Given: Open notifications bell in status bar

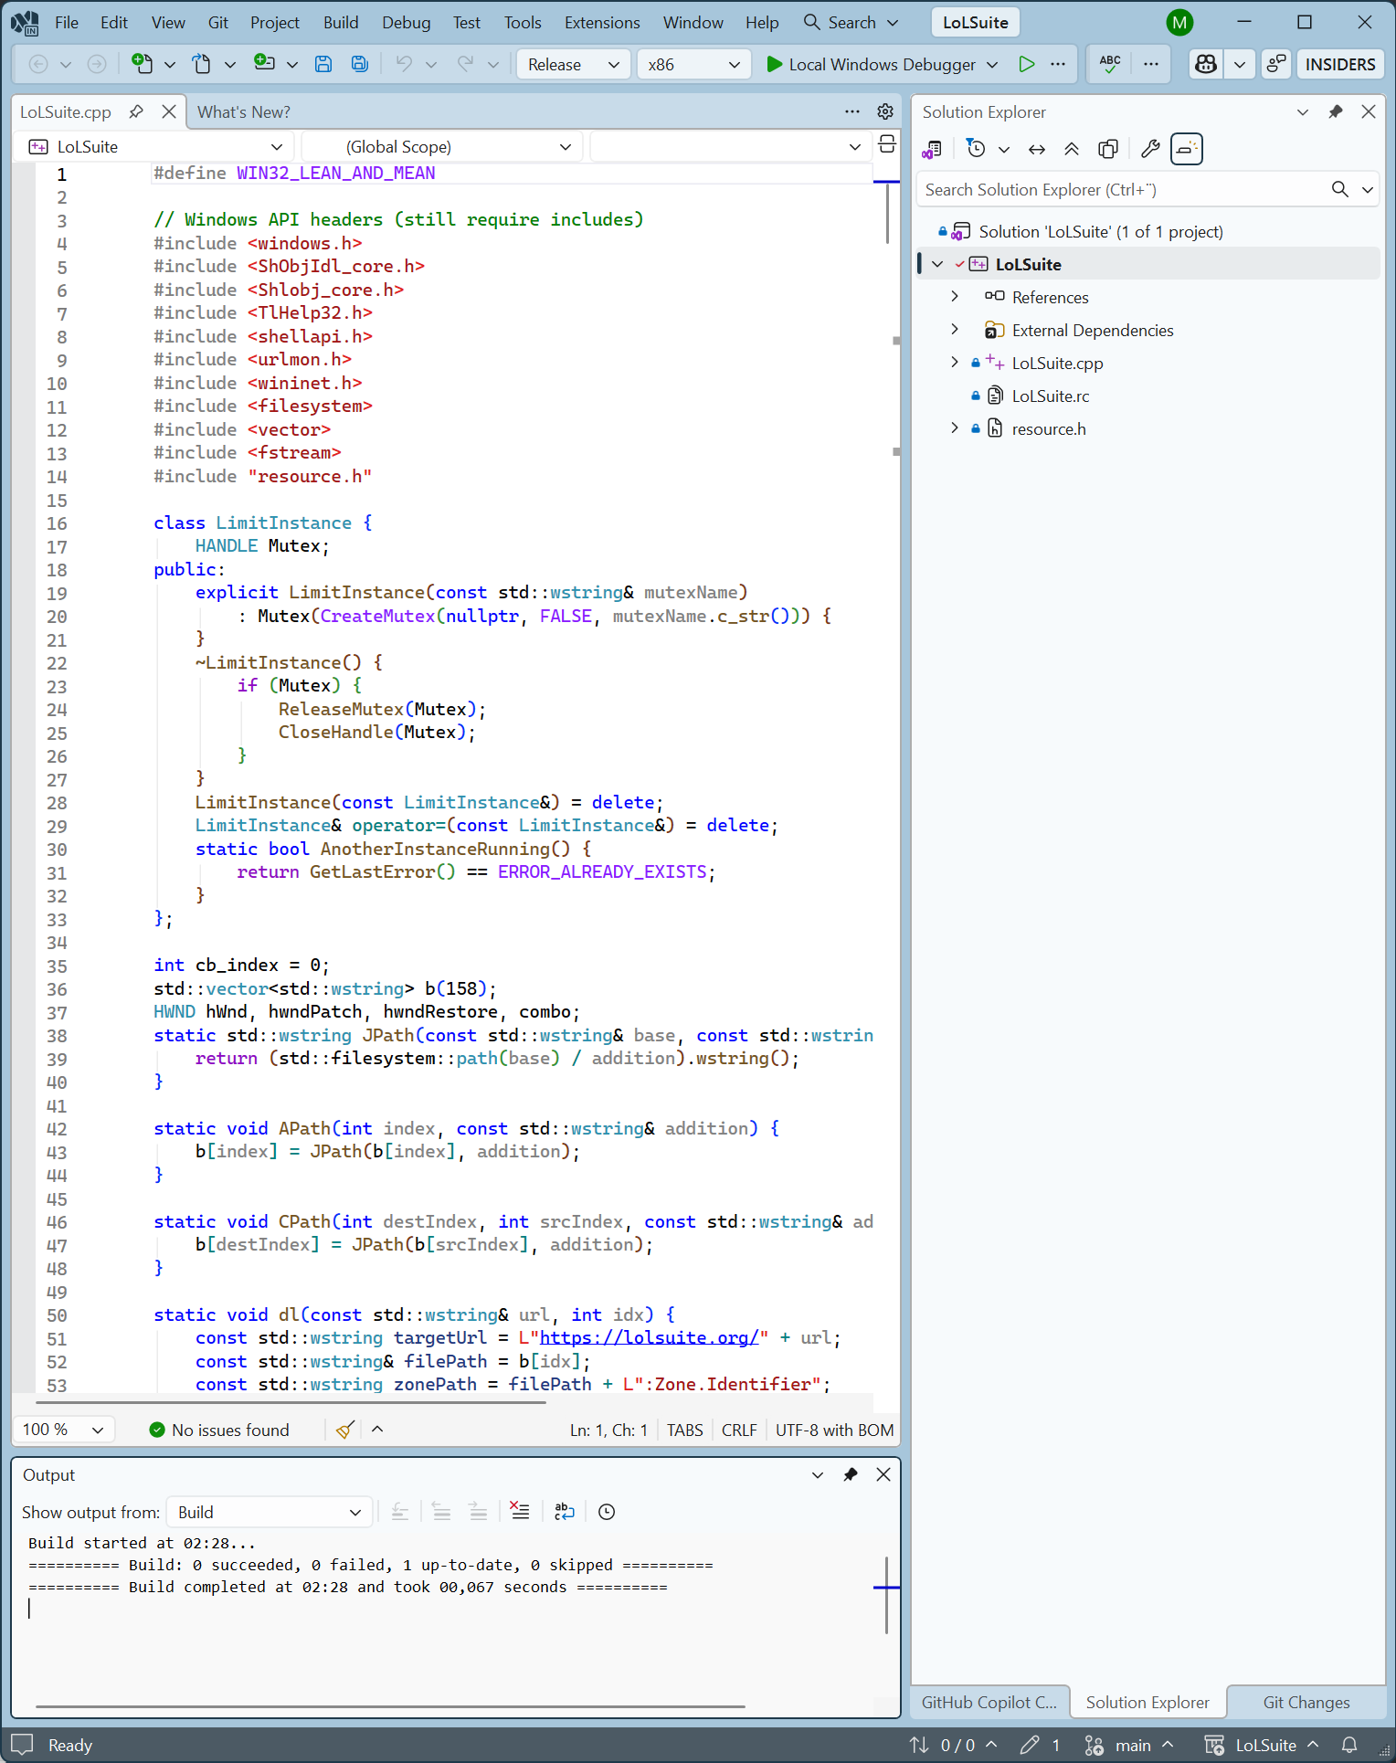Looking at the screenshot, I should [x=1349, y=1745].
